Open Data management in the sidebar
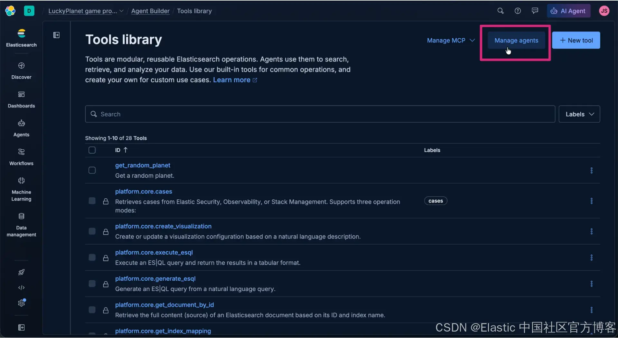Viewport: 618px width, 338px height. point(21,225)
